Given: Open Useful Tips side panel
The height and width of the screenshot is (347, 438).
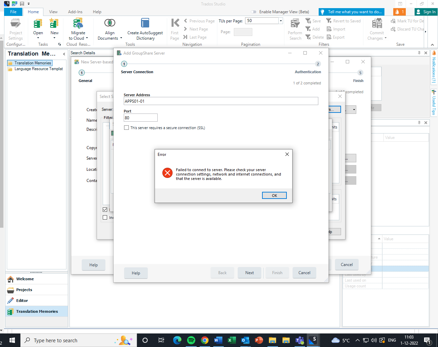Looking at the screenshot, I should (434, 102).
